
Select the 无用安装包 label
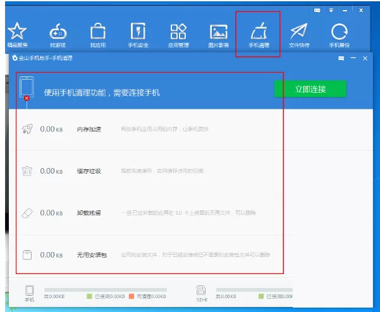pos(92,255)
